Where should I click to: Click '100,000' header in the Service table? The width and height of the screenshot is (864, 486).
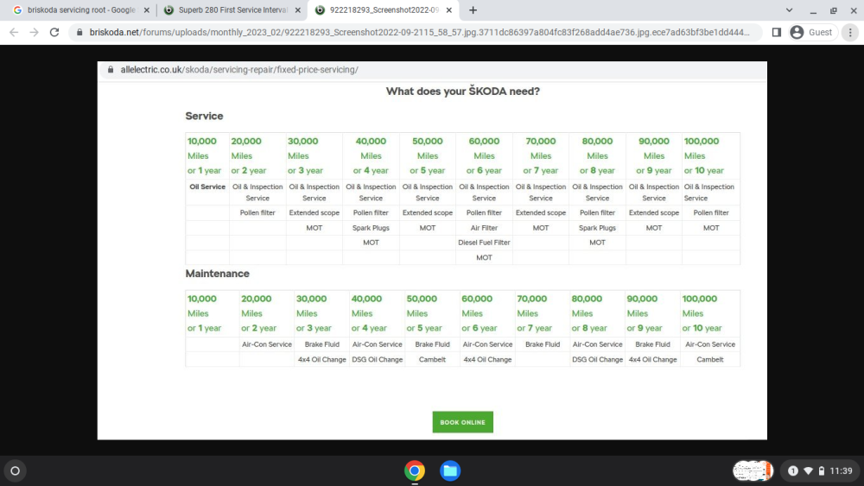tap(702, 142)
